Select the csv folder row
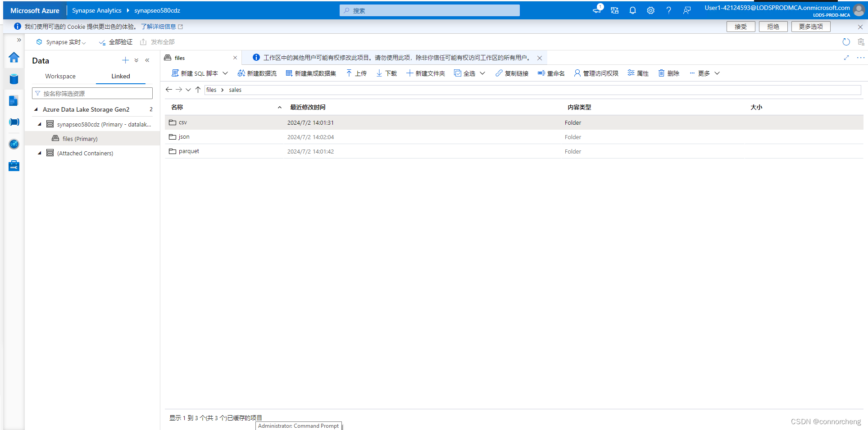Screen dimensions: 868x430 click(x=514, y=122)
